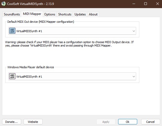Viewport: 162px width, 126px height.
Task: Click the Apply button
Action: click(106, 122)
